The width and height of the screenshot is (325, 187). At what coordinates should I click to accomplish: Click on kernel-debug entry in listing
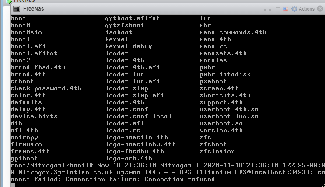point(129,46)
